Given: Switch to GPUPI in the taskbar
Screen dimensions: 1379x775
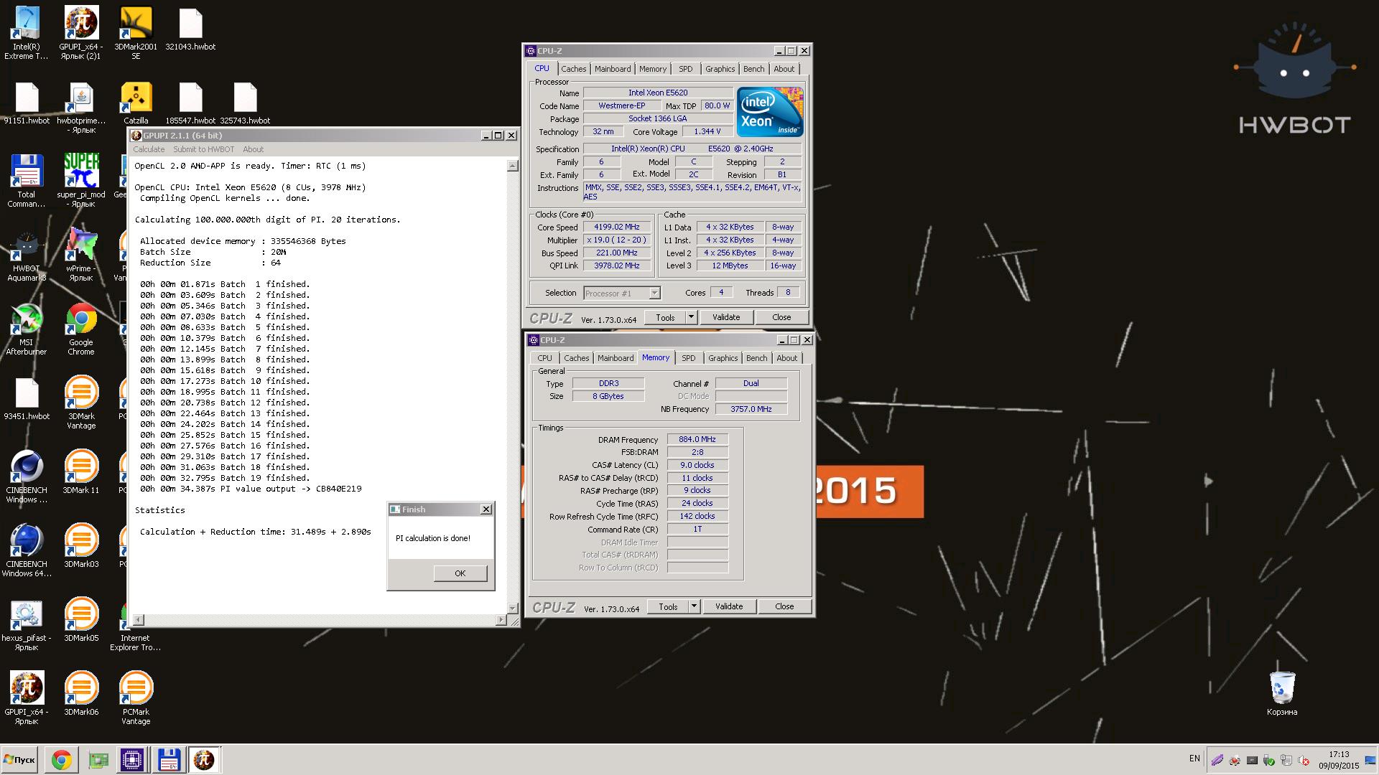Looking at the screenshot, I should coord(204,760).
